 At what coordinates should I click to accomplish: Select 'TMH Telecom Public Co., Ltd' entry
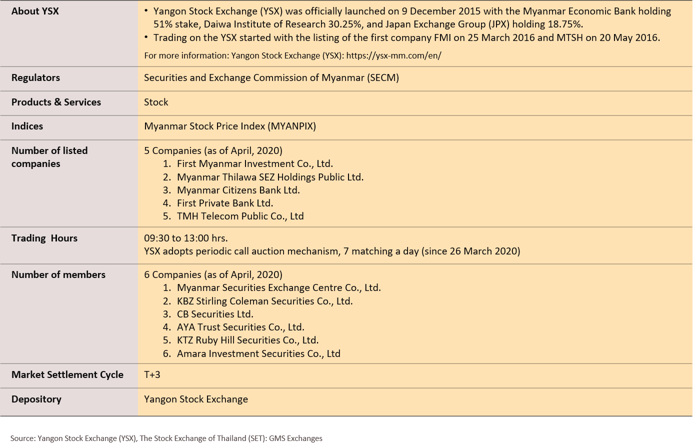click(240, 216)
